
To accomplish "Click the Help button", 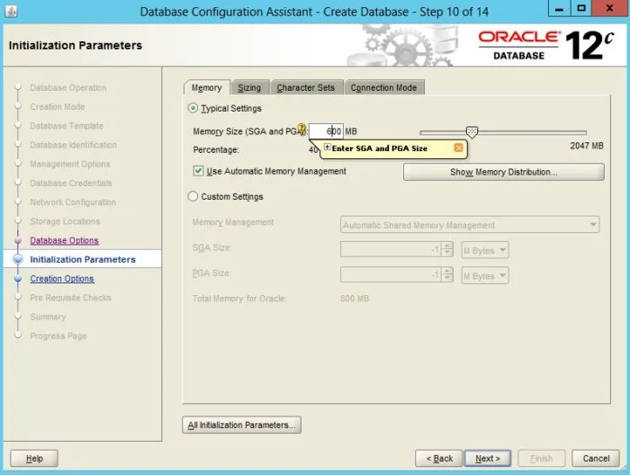I will (34, 458).
